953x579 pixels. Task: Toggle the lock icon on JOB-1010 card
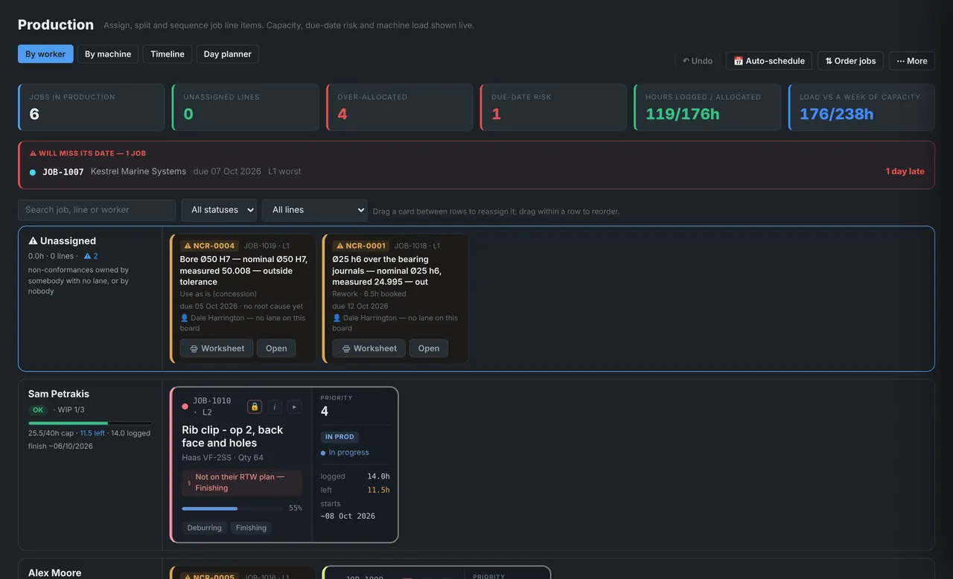pyautogui.click(x=255, y=406)
